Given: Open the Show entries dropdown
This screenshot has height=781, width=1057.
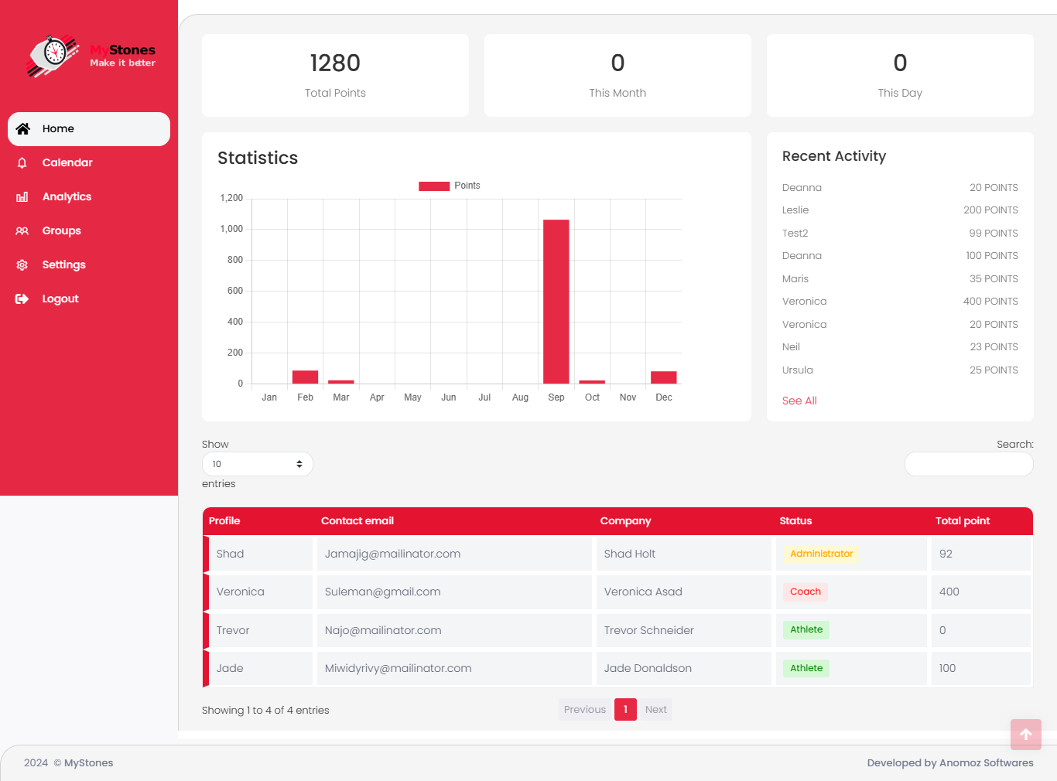Looking at the screenshot, I should pyautogui.click(x=257, y=464).
